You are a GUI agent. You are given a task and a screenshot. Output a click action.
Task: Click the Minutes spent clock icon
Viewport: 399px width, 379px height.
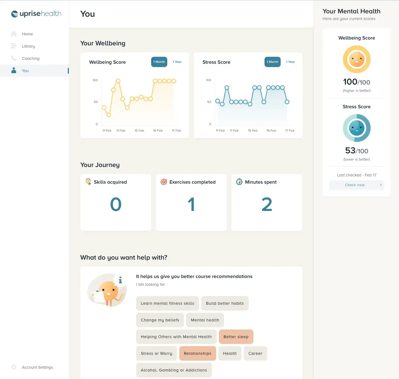coord(239,182)
